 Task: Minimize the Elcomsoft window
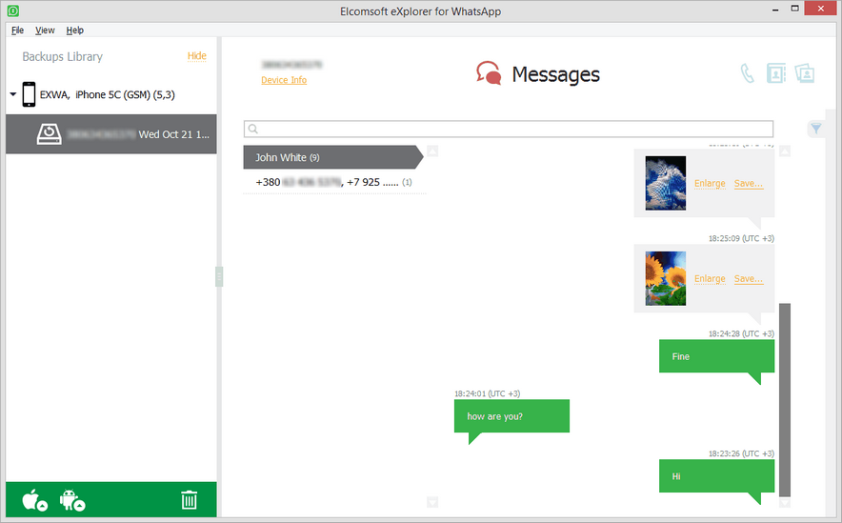[775, 10]
